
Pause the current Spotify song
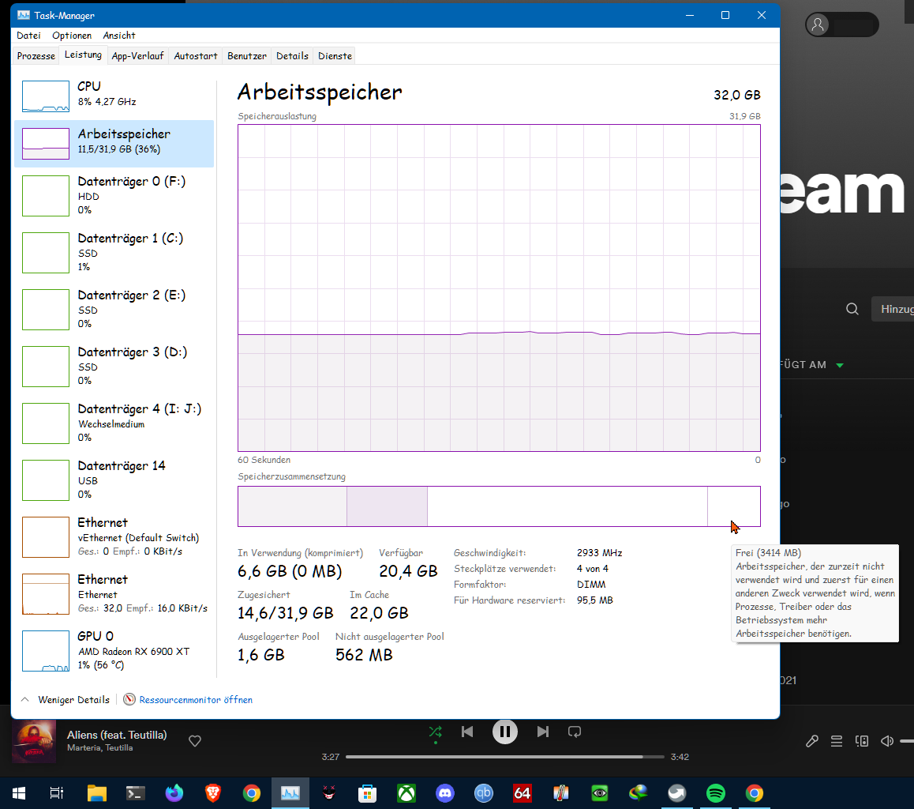click(505, 732)
